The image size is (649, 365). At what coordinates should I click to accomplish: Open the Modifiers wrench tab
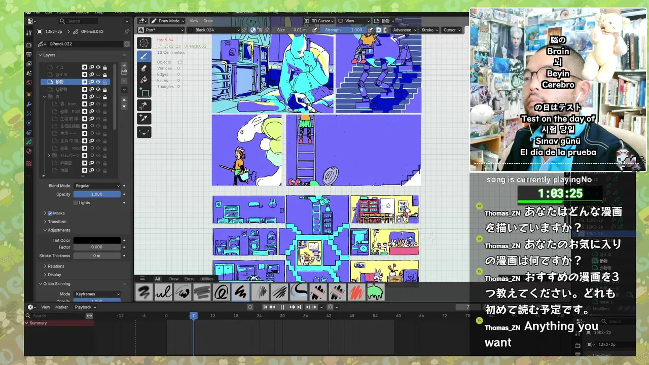point(29,104)
